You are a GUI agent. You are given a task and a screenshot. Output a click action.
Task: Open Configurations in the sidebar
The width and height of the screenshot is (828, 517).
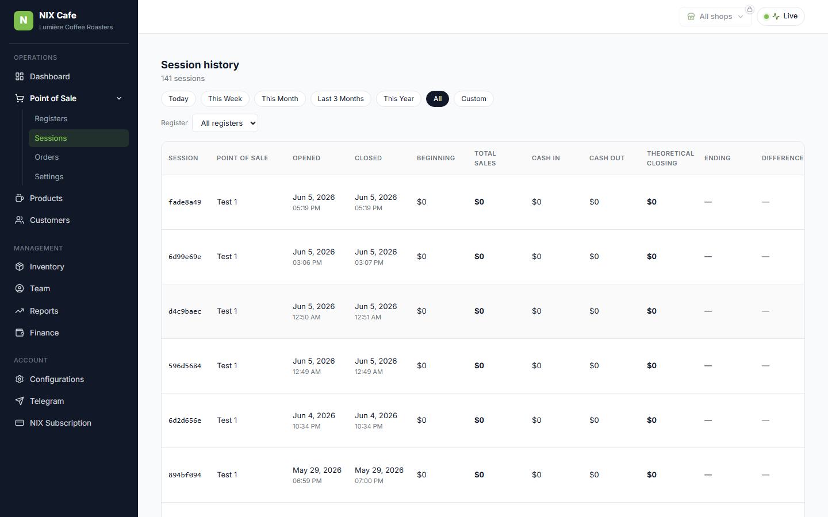click(x=69, y=379)
